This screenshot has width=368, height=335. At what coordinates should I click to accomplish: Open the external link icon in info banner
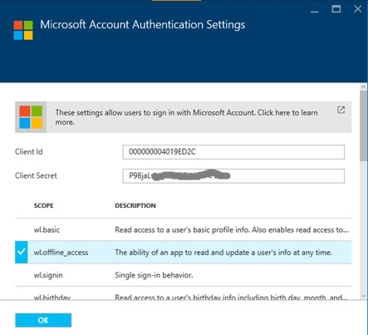[341, 110]
